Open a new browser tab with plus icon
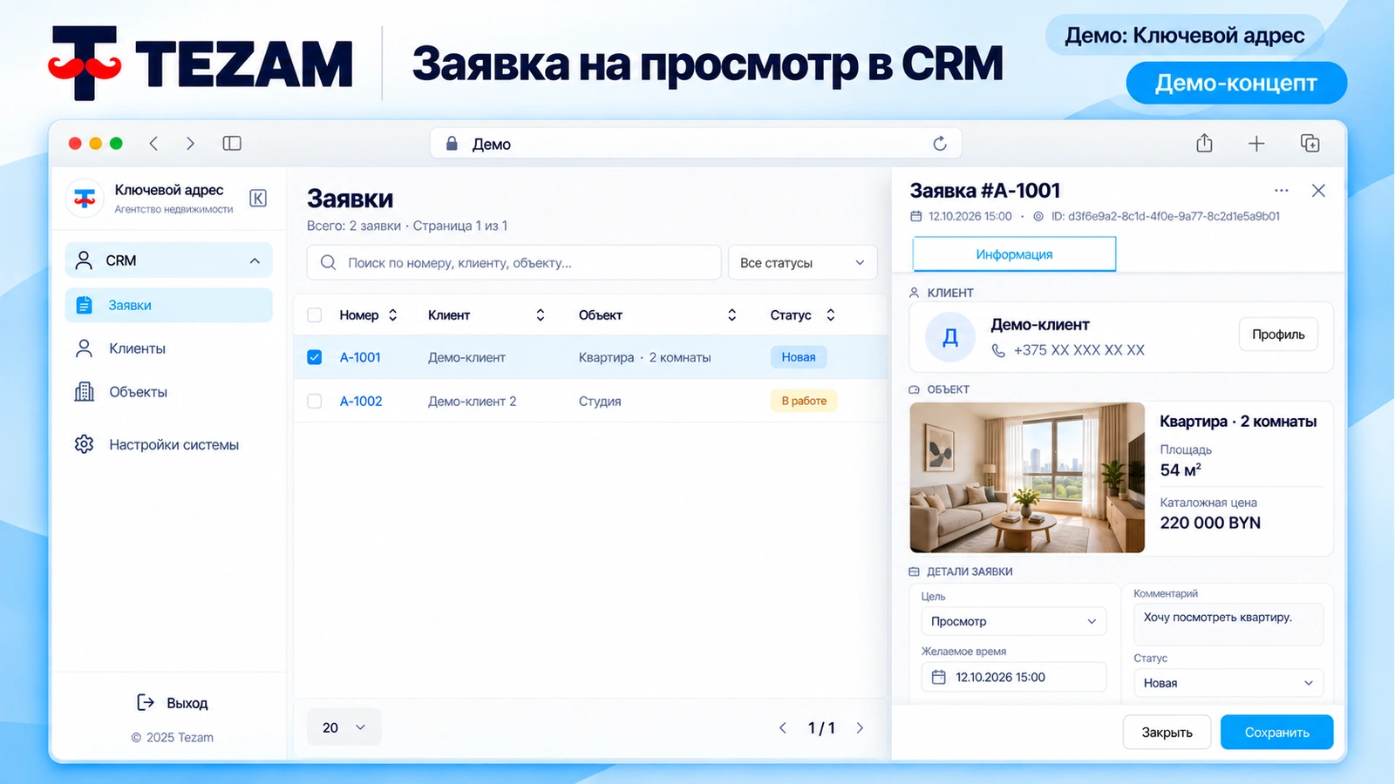Screen dimensions: 1395x784 [1256, 144]
